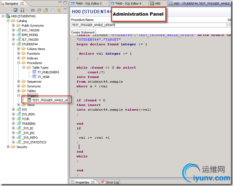Expand the Functions folder
Screen dimensions: 233x186
19,54
